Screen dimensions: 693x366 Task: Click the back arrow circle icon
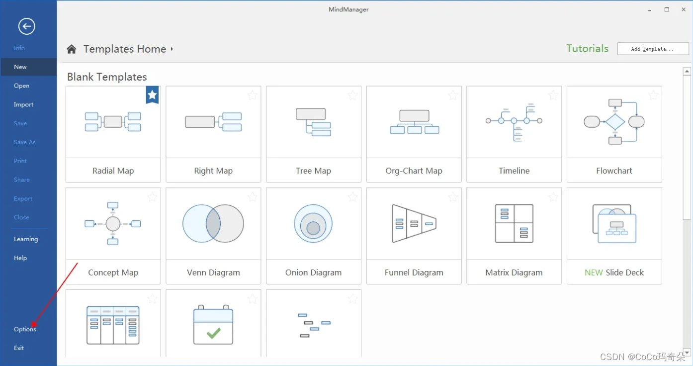(x=26, y=26)
